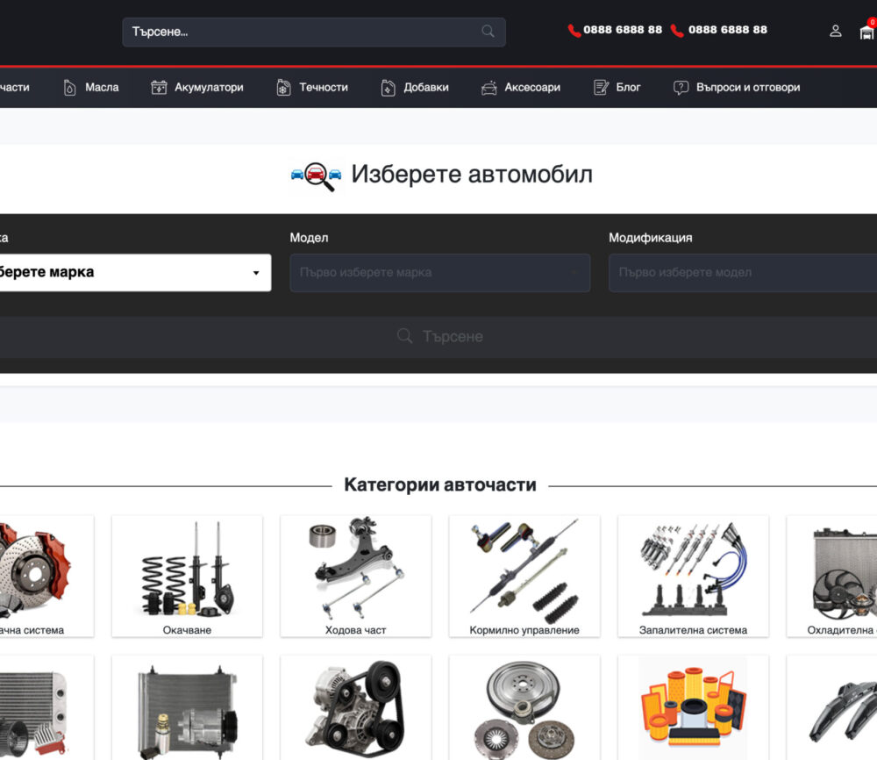Open Въпроси и отговори page

[748, 87]
